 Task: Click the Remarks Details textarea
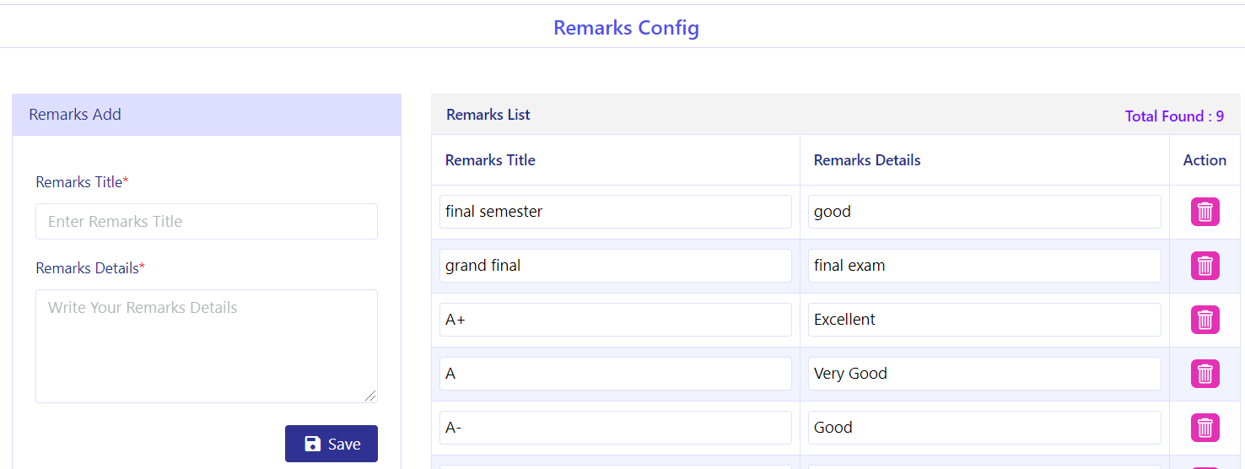point(207,346)
